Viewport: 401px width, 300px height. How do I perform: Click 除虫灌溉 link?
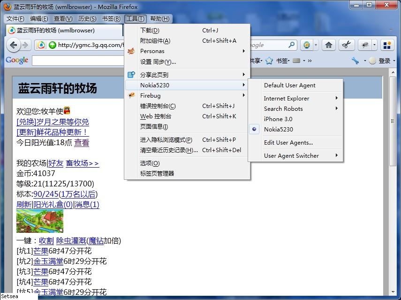(71, 241)
